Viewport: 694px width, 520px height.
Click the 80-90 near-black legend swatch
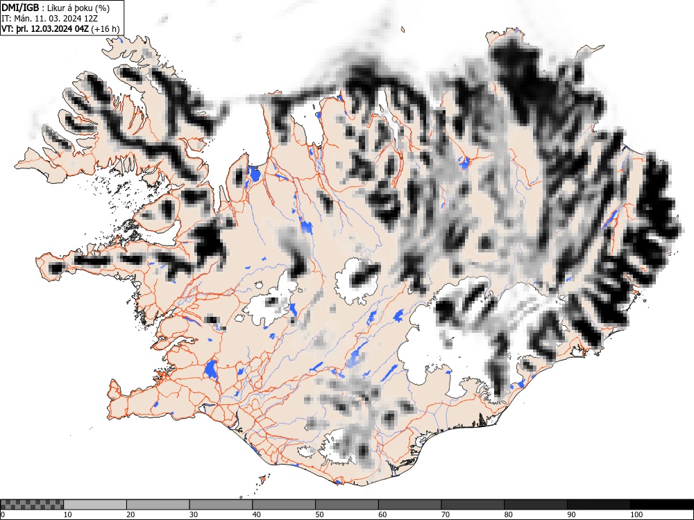536,505
